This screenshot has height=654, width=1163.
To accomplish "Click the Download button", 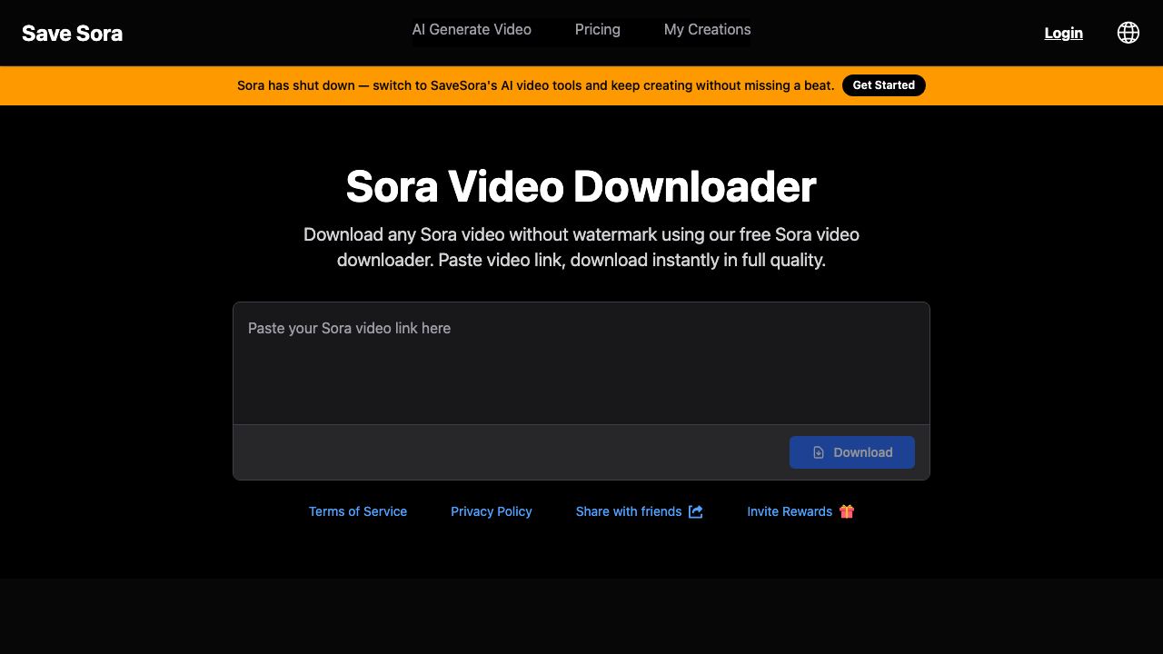I will pos(852,452).
